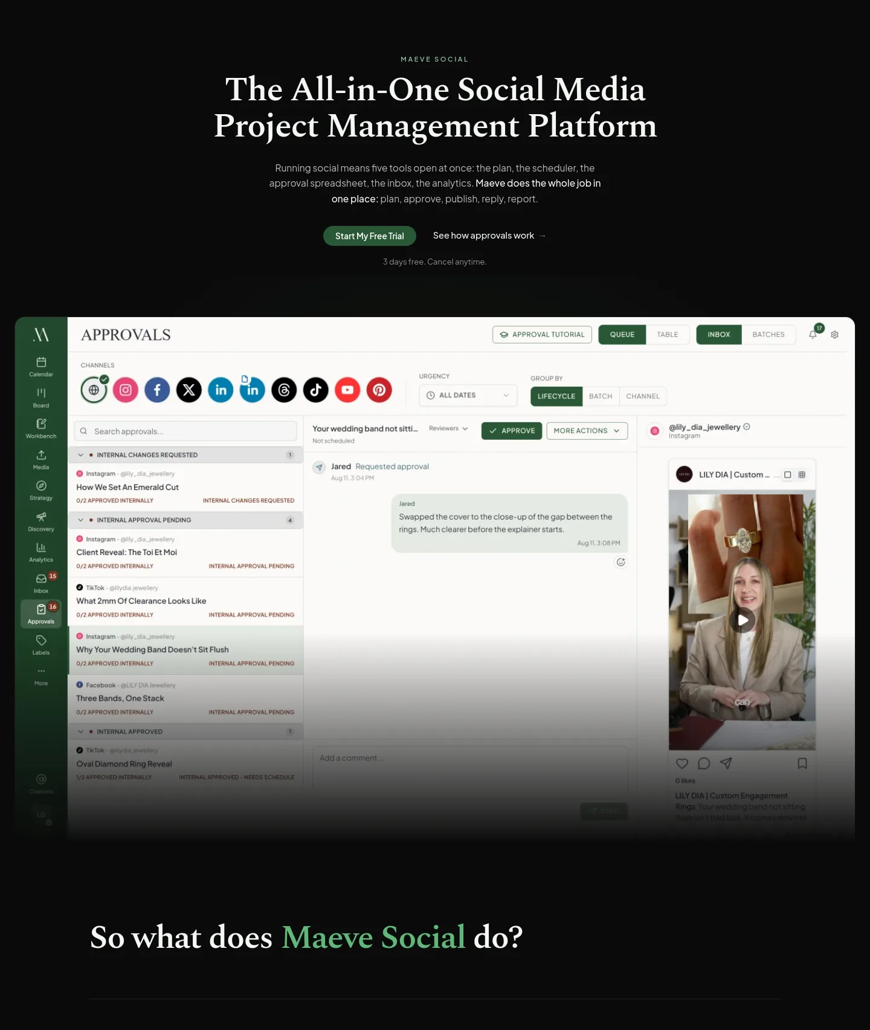Screen dimensions: 870x1030
Task: Open settings gear icon
Action: point(834,335)
